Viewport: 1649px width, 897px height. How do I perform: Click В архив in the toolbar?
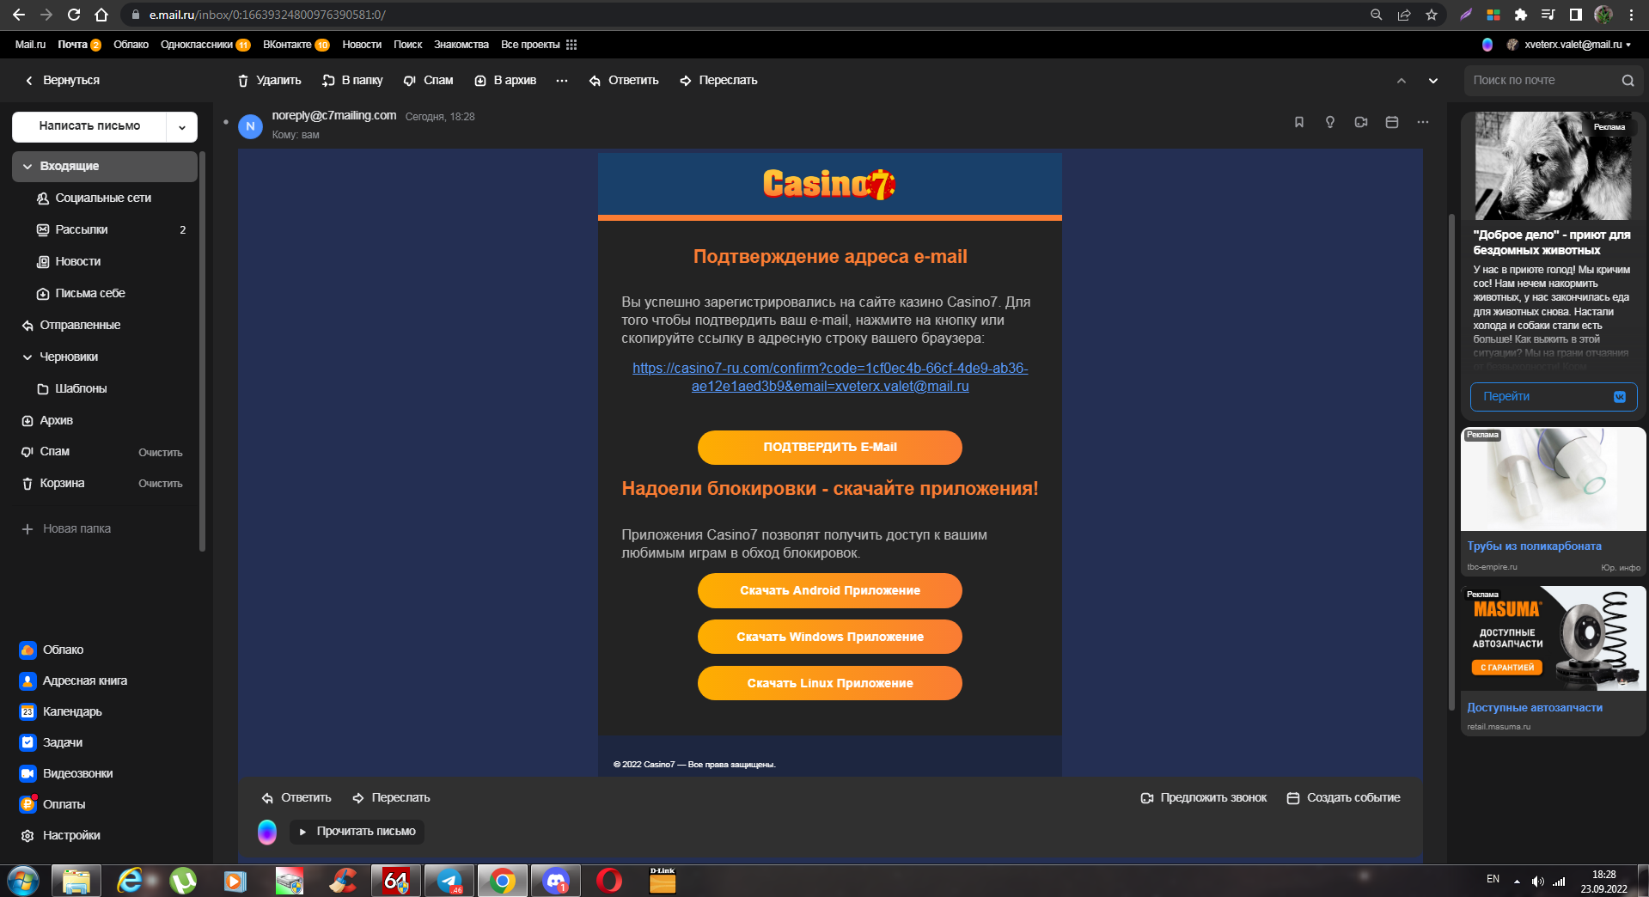(505, 81)
